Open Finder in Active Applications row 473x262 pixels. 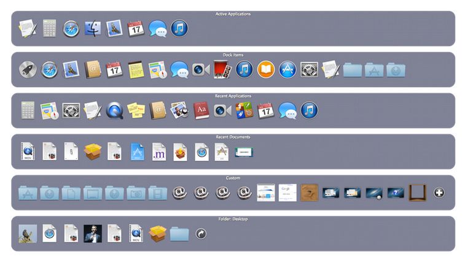point(93,28)
